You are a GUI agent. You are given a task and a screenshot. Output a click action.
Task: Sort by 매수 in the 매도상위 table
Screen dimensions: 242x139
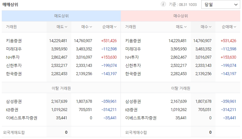click(x=87, y=27)
